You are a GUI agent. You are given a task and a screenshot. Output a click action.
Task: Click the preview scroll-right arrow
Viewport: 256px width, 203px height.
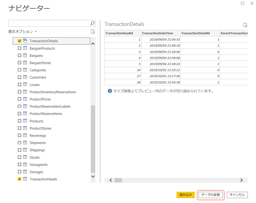tap(241, 180)
